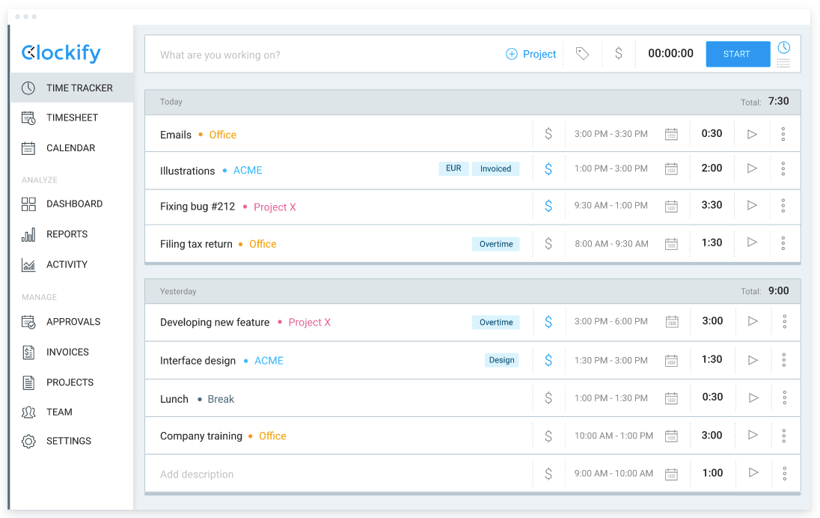This screenshot has width=820, height=518.
Task: Focus the 'What are you working on?' field
Action: (322, 55)
